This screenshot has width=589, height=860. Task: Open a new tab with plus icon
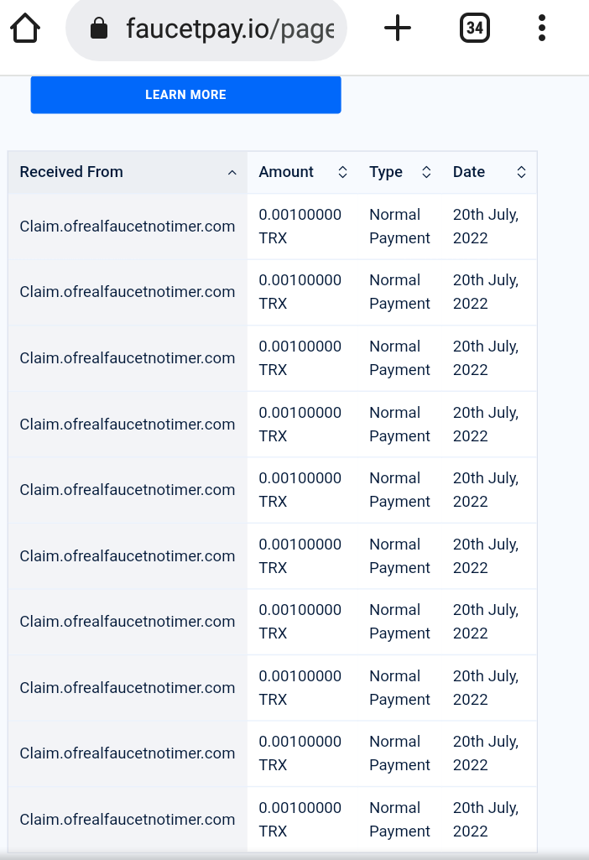coord(398,28)
